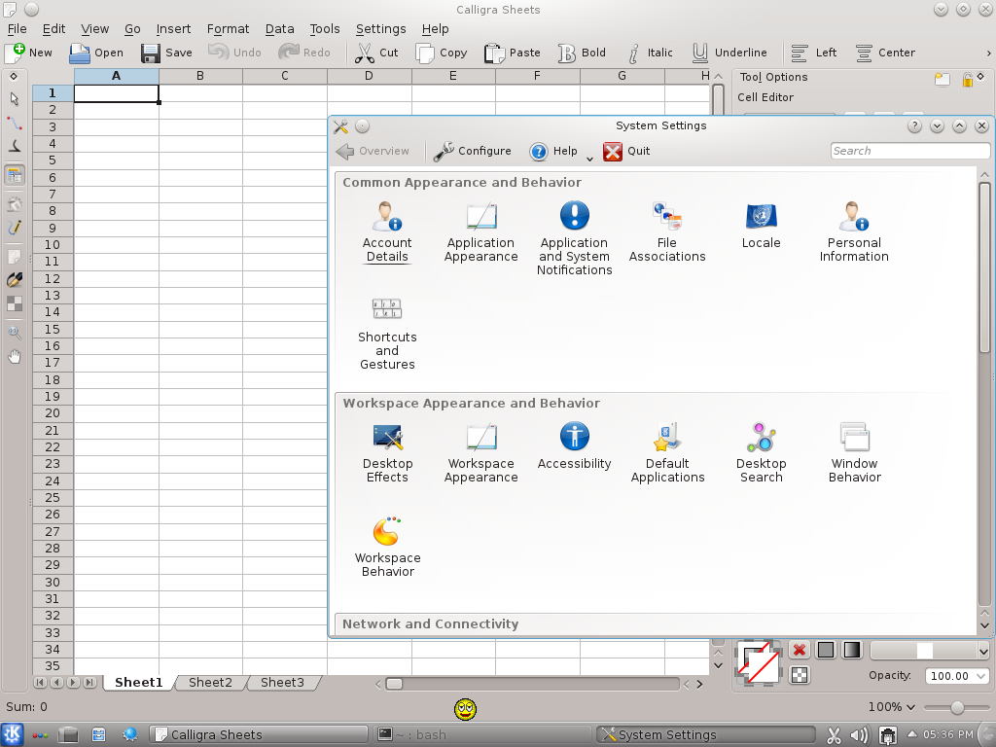Toggle Underline formatting in the Sheets toolbar
This screenshot has width=996, height=747.
(729, 53)
